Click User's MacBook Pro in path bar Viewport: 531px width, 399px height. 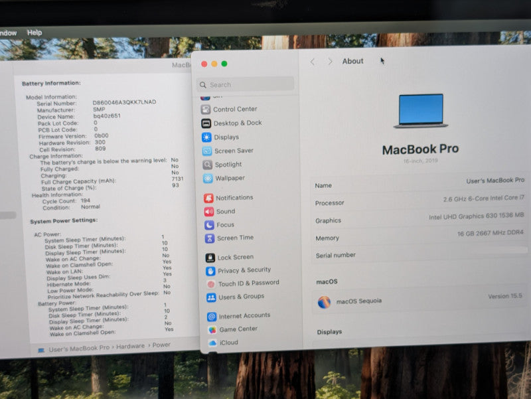tap(79, 348)
